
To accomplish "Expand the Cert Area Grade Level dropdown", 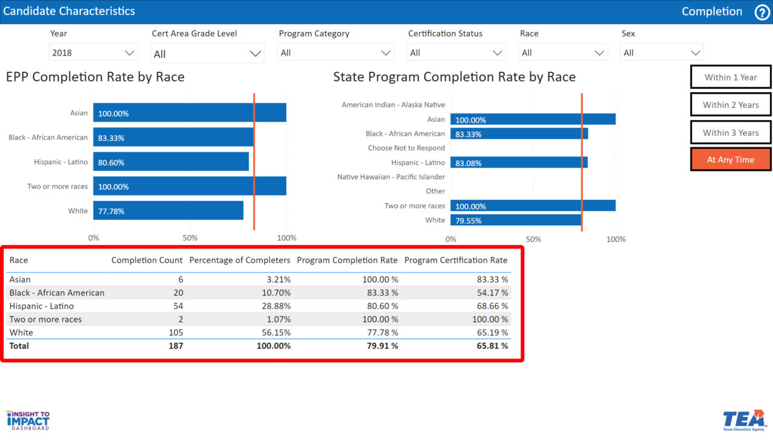I will pos(208,54).
